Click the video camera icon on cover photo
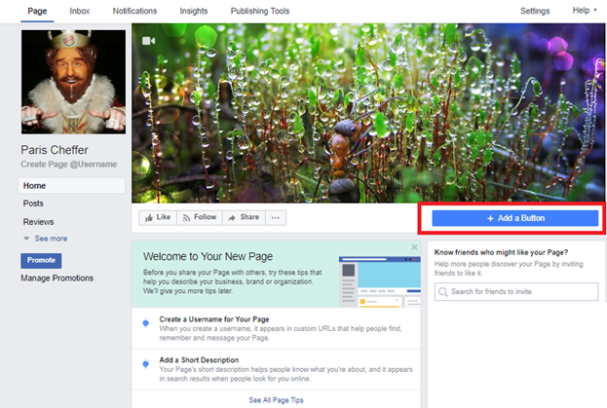 tap(149, 41)
